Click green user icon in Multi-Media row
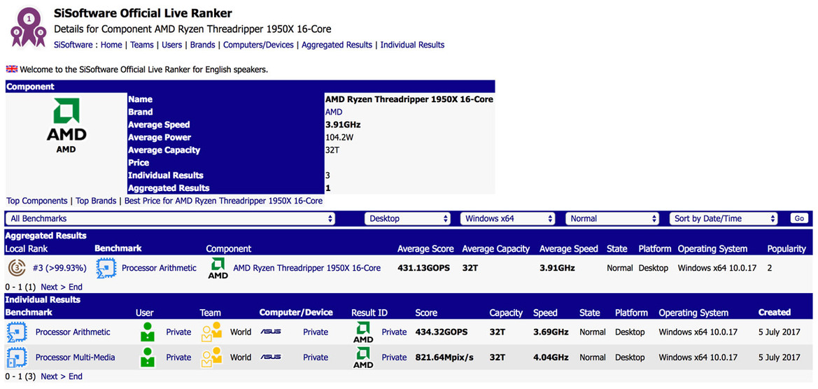 [x=148, y=358]
